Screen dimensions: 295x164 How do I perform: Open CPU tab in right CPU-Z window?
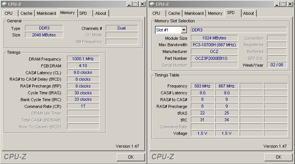(x=156, y=13)
